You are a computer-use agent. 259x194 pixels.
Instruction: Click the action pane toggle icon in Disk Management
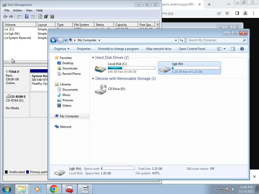point(33,16)
